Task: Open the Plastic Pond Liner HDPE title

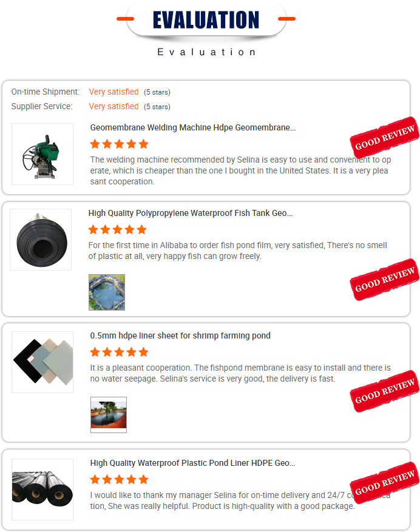Action: click(x=192, y=463)
